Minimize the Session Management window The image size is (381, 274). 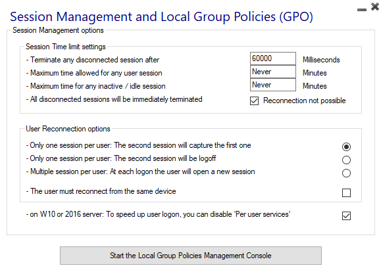(361, 10)
